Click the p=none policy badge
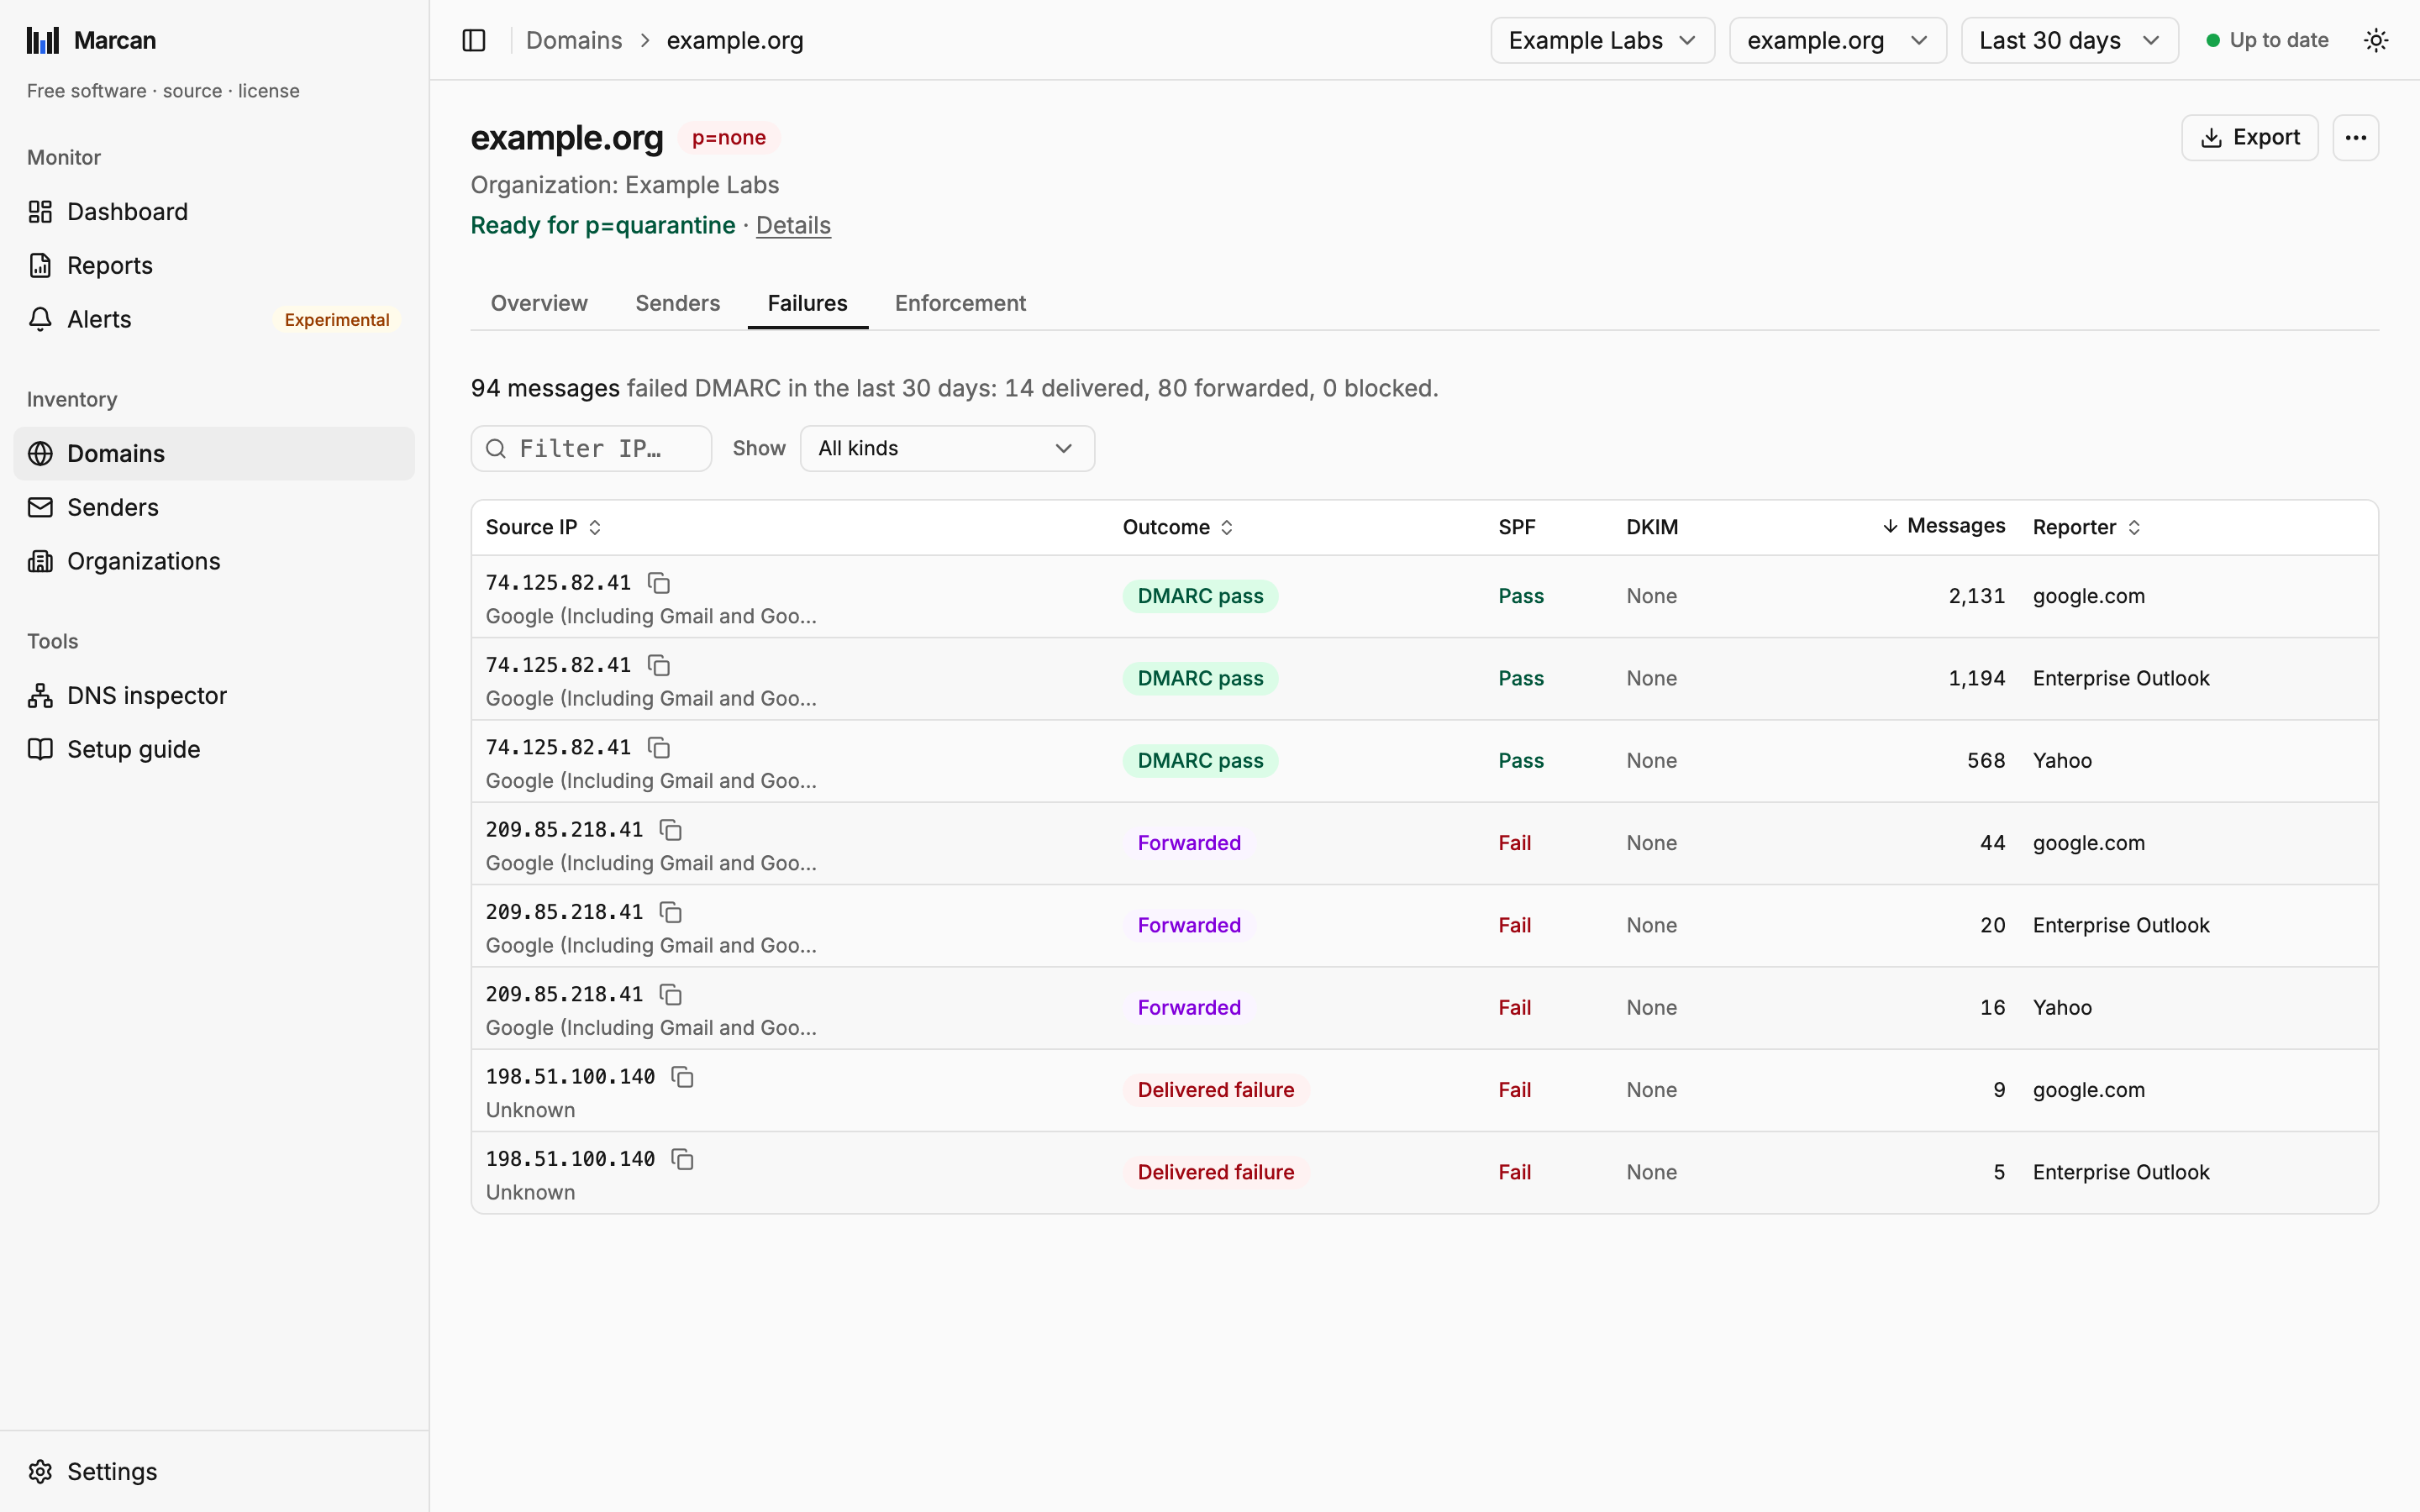 tap(728, 138)
